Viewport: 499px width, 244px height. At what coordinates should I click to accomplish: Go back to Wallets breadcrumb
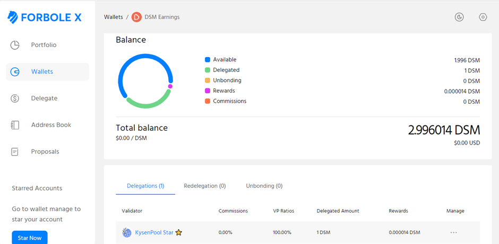[x=113, y=17]
